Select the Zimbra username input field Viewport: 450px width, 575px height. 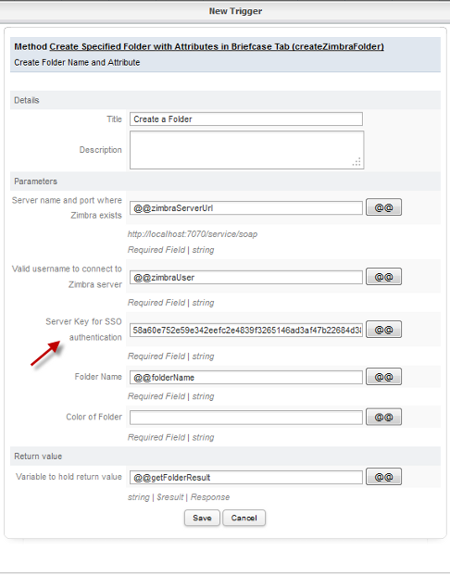pos(246,277)
